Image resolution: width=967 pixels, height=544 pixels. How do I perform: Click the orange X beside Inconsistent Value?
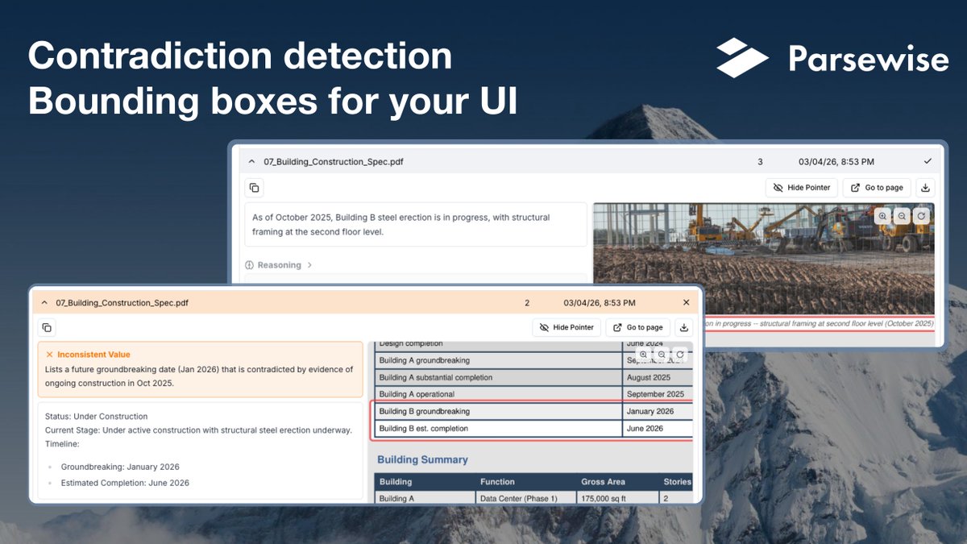point(49,355)
